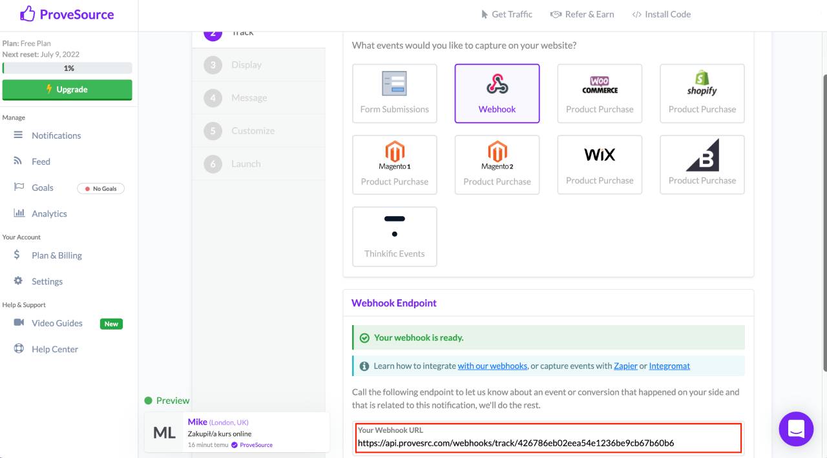
Task: Choose the WooCommerce Product Purchase card
Action: 600,94
